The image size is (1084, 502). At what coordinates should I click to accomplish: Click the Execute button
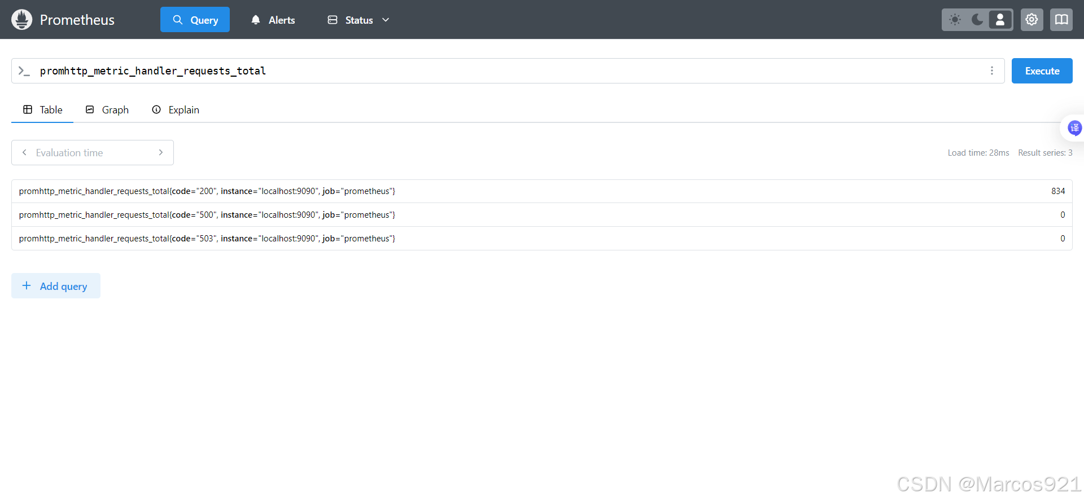[1042, 71]
